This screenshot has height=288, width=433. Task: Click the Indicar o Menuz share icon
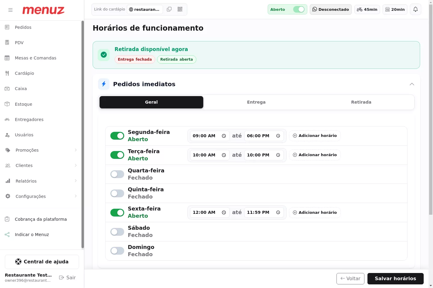pos(7,235)
